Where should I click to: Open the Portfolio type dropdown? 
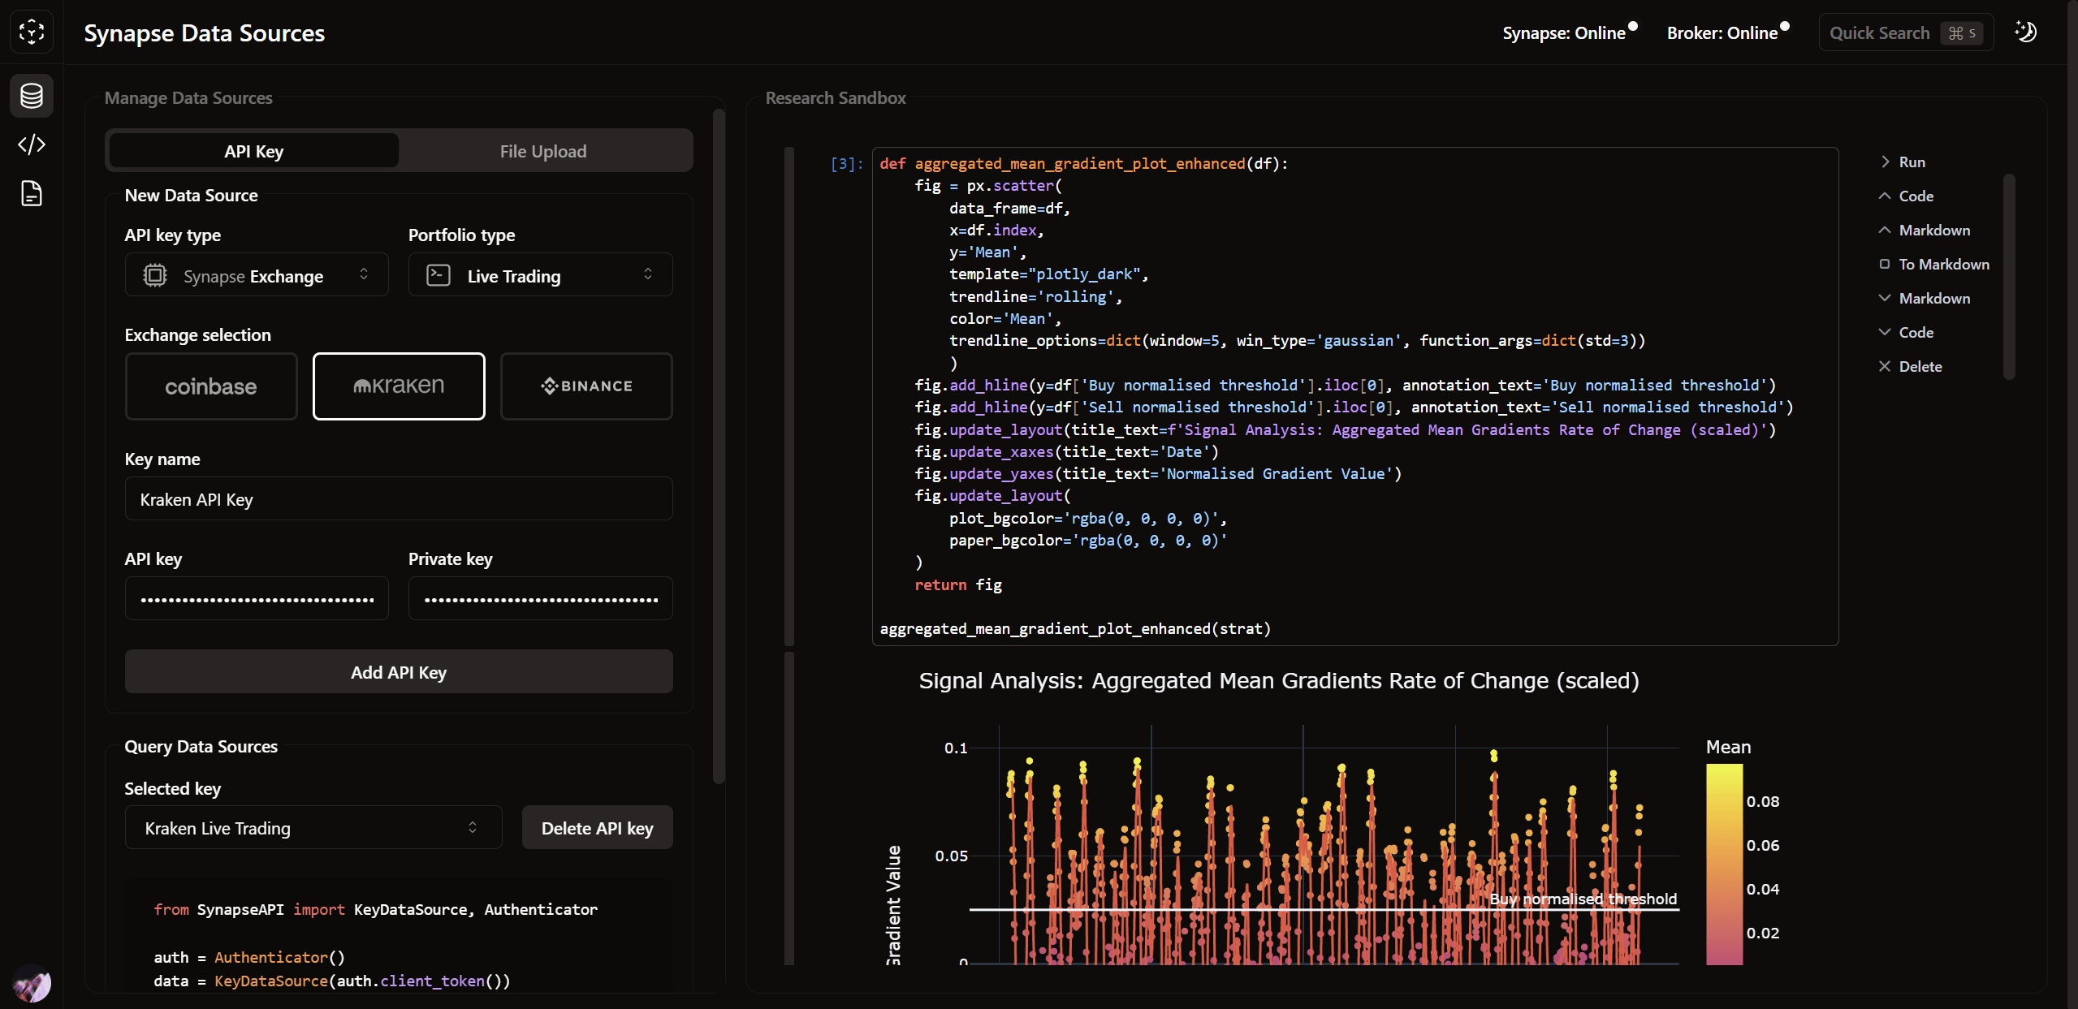[x=538, y=275]
